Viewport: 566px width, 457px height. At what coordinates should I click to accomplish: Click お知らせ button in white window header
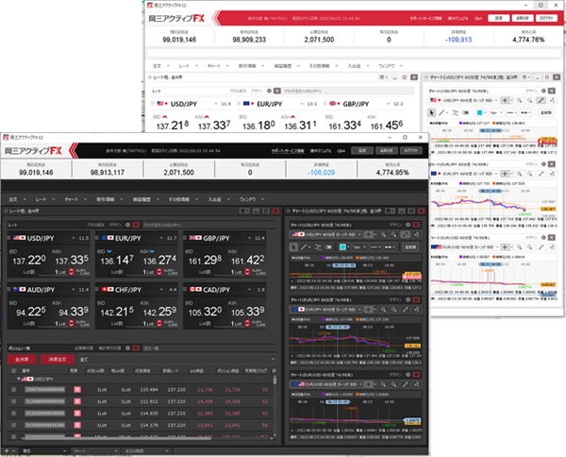coord(523,18)
